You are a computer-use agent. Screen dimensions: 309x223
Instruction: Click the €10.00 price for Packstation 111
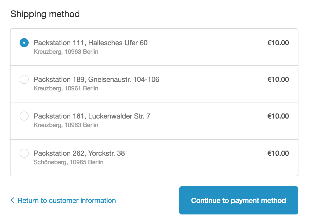pos(278,43)
